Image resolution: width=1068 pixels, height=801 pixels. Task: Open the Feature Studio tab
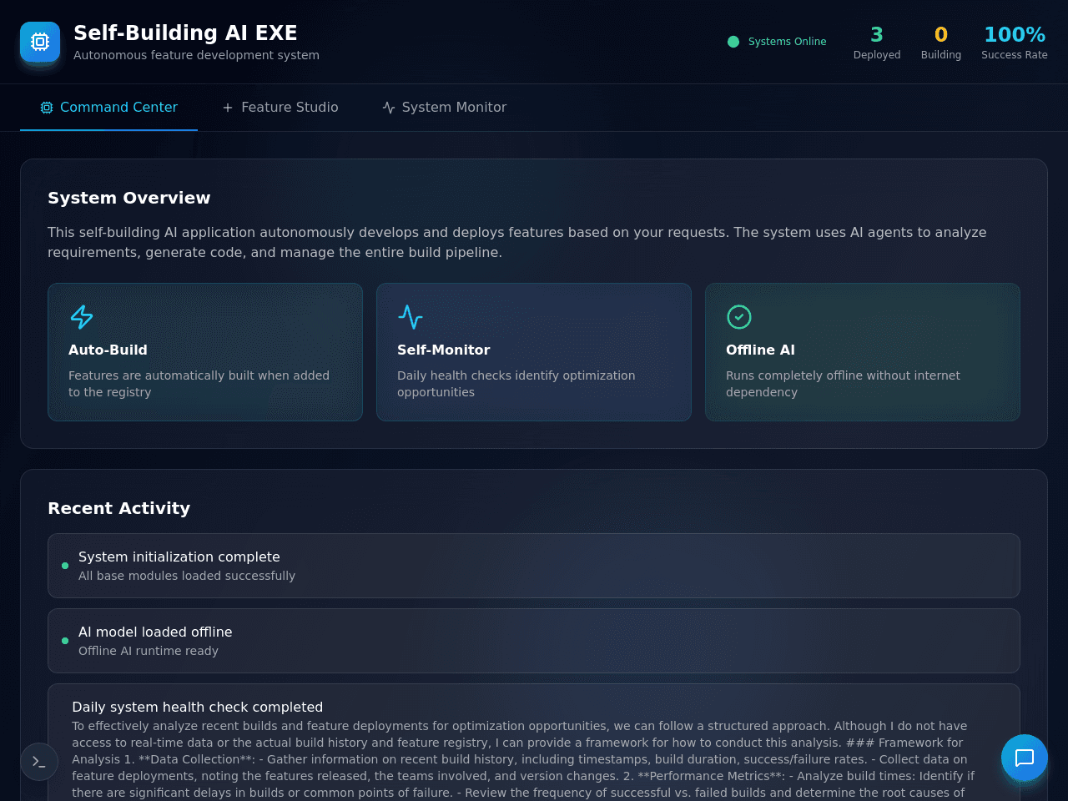click(x=280, y=108)
